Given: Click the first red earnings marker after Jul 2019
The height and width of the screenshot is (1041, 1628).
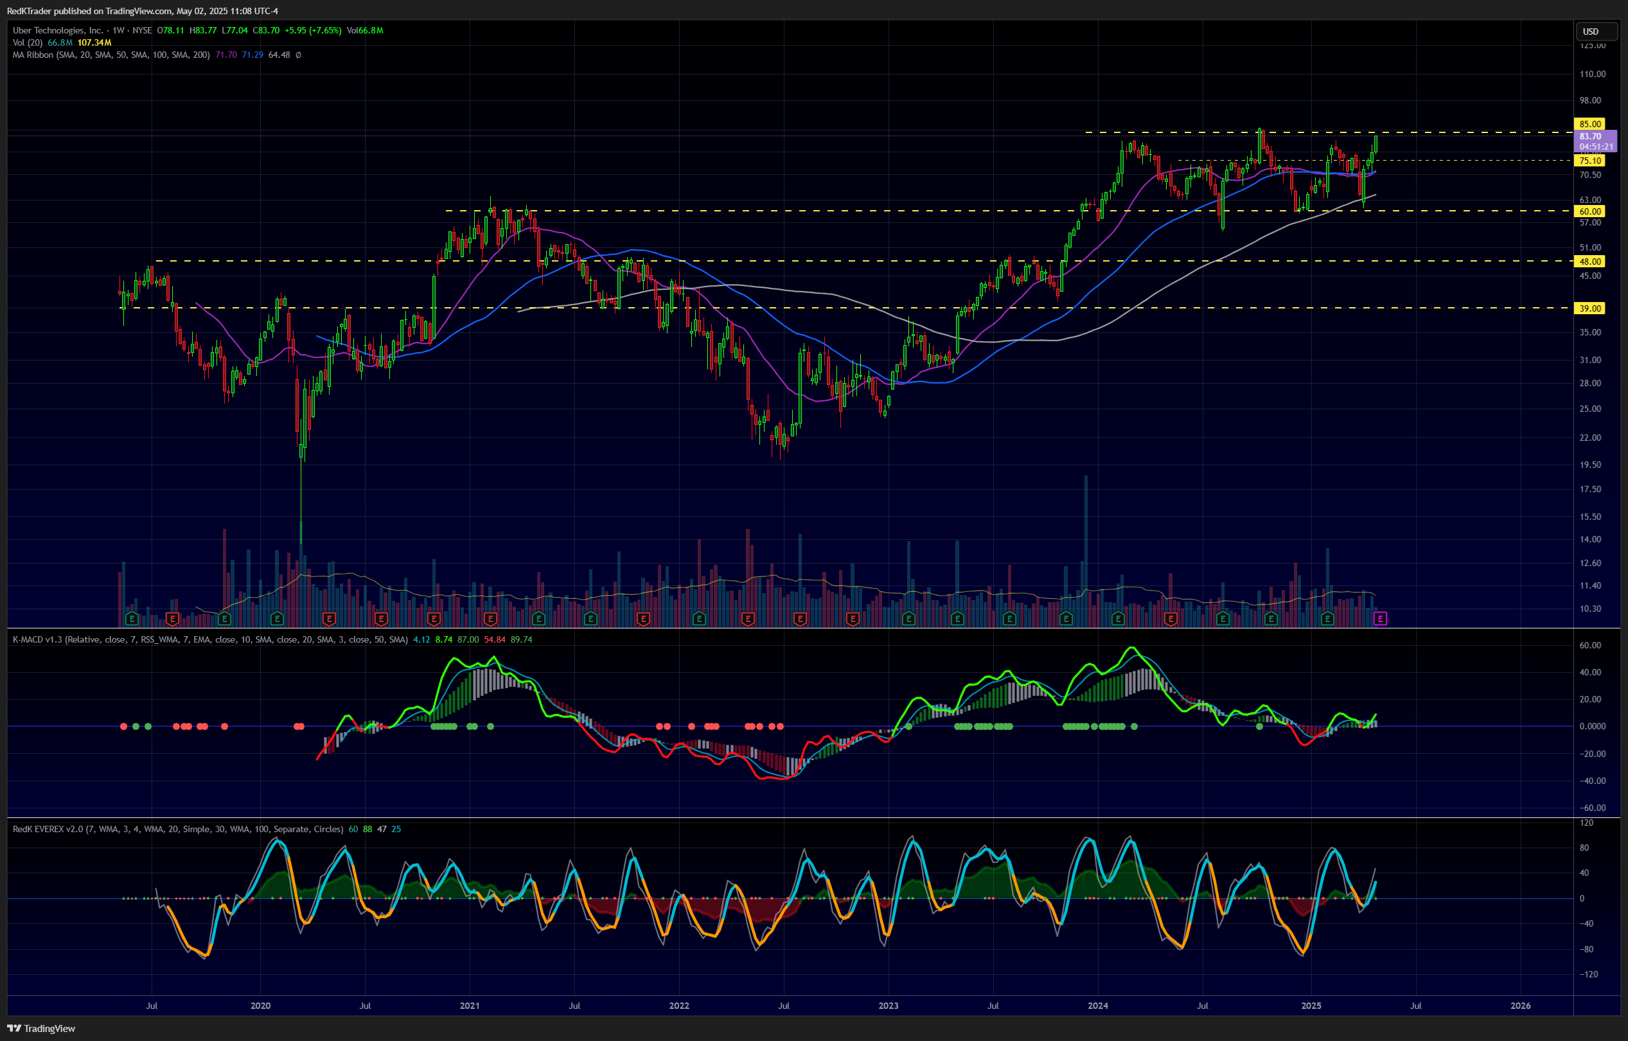Looking at the screenshot, I should [x=172, y=618].
